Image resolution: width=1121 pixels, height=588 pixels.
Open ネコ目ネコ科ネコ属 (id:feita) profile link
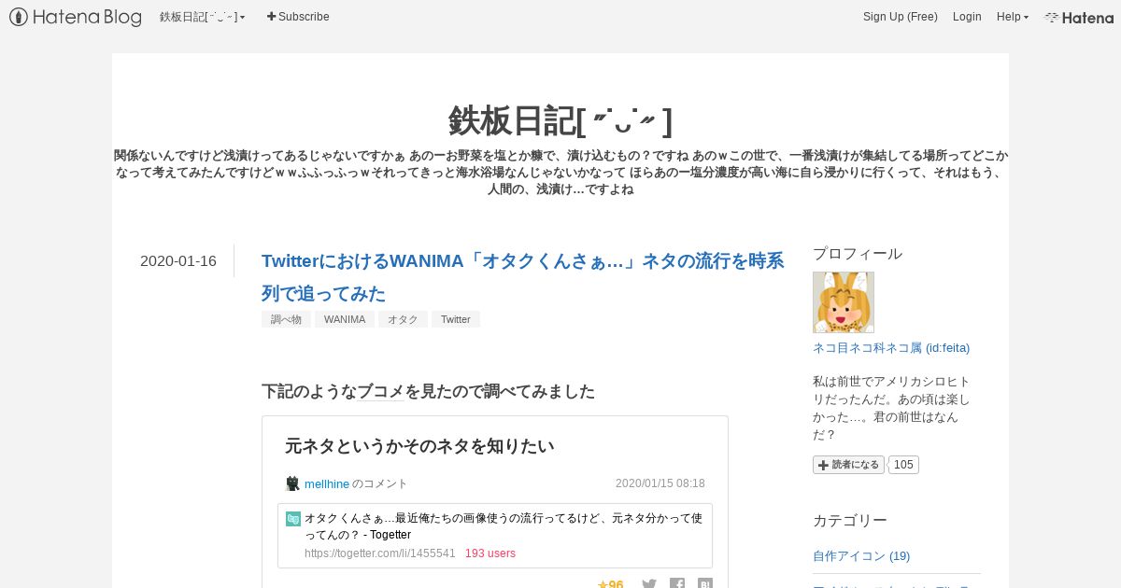click(891, 347)
